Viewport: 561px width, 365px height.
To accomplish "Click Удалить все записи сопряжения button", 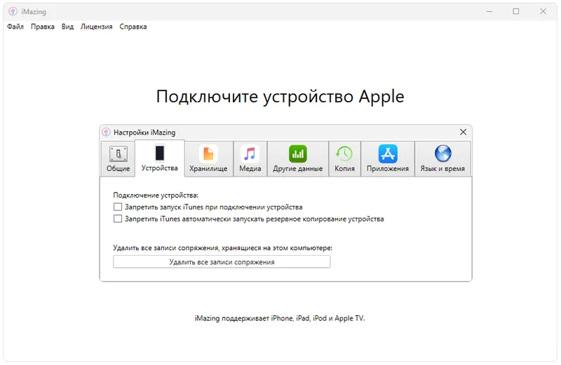I will pyautogui.click(x=222, y=262).
